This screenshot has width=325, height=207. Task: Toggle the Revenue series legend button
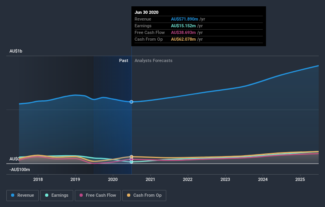click(23, 196)
